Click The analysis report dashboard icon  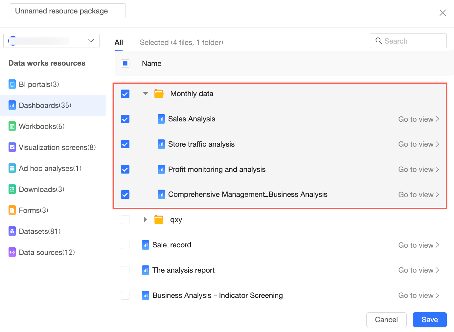[x=146, y=270]
